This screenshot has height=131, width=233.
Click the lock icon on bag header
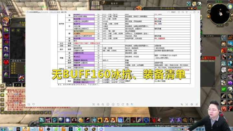(192, 8)
